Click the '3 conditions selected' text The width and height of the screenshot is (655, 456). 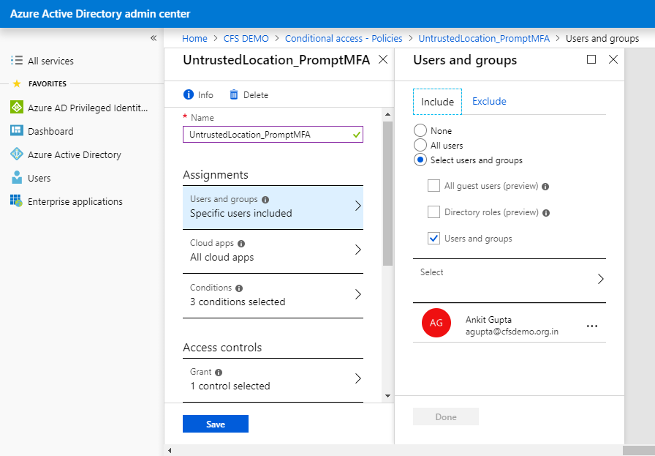[x=238, y=302]
